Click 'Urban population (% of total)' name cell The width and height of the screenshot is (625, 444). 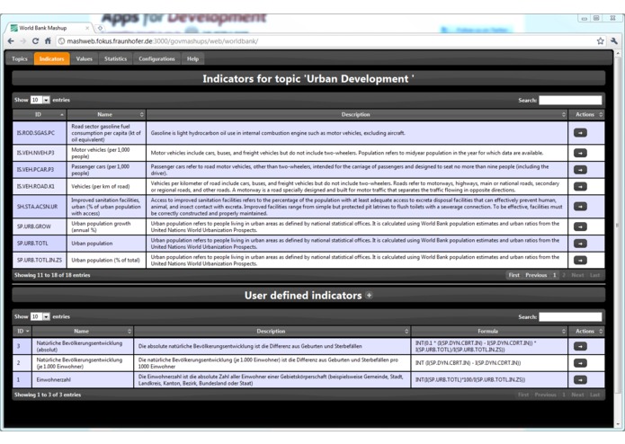[x=106, y=260]
